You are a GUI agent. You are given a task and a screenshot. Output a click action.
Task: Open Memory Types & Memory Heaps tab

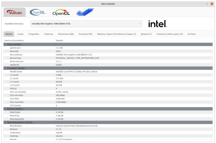116,34
